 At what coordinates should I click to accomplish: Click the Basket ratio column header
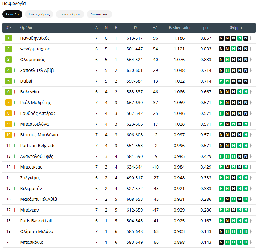coord(179,28)
